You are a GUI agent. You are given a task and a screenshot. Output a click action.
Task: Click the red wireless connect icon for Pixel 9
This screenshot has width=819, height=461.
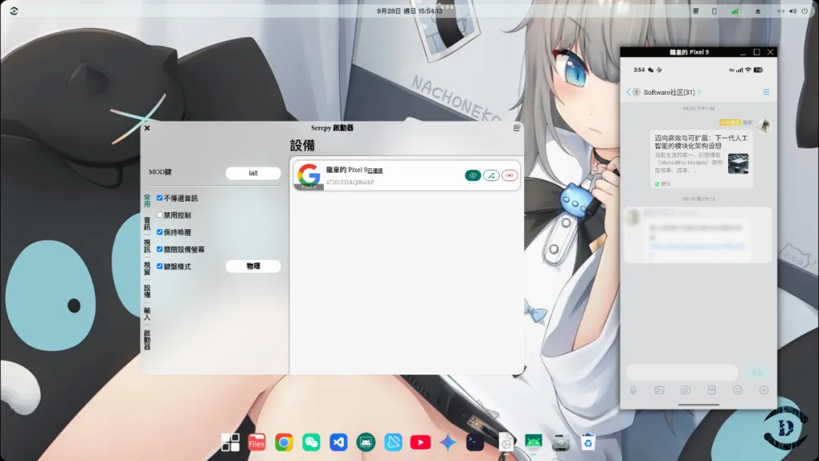[x=510, y=175]
